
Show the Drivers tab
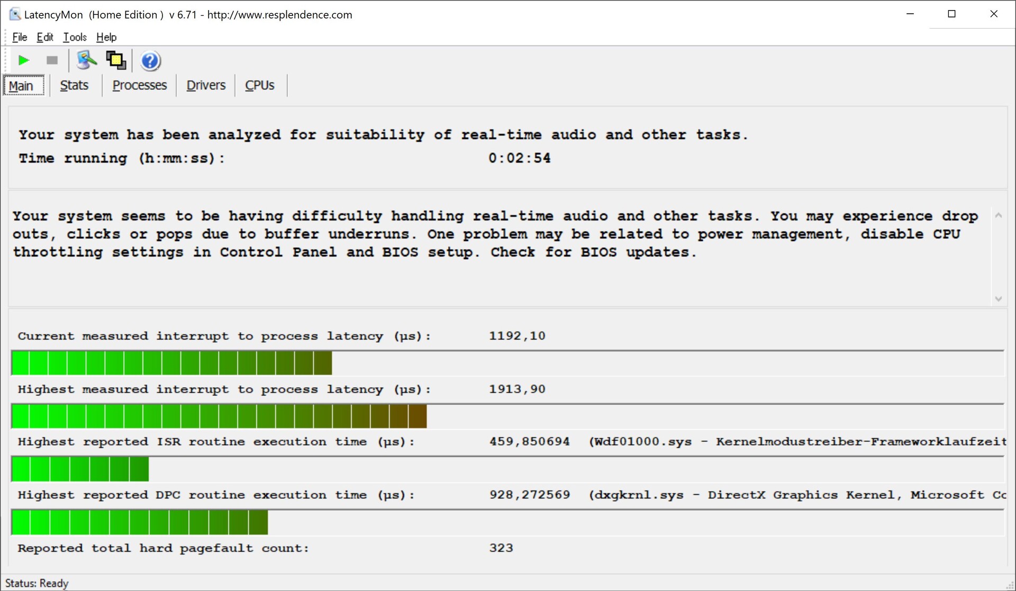pyautogui.click(x=206, y=85)
